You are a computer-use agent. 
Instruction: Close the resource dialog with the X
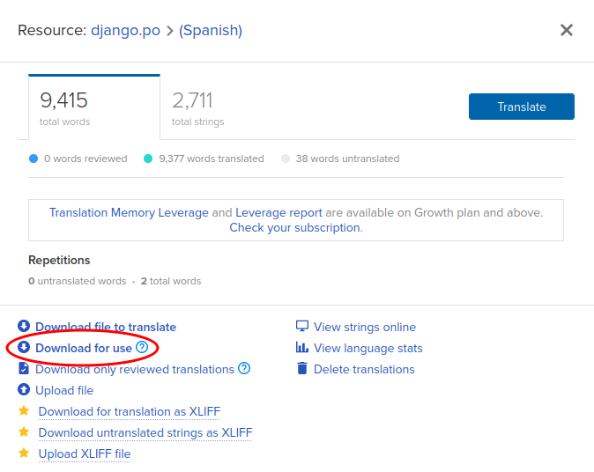click(x=567, y=31)
